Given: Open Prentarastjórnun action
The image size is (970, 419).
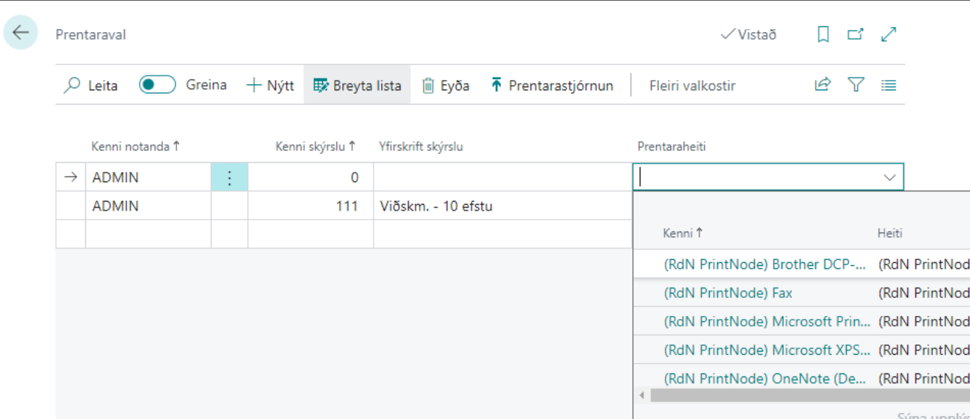Looking at the screenshot, I should (x=552, y=86).
